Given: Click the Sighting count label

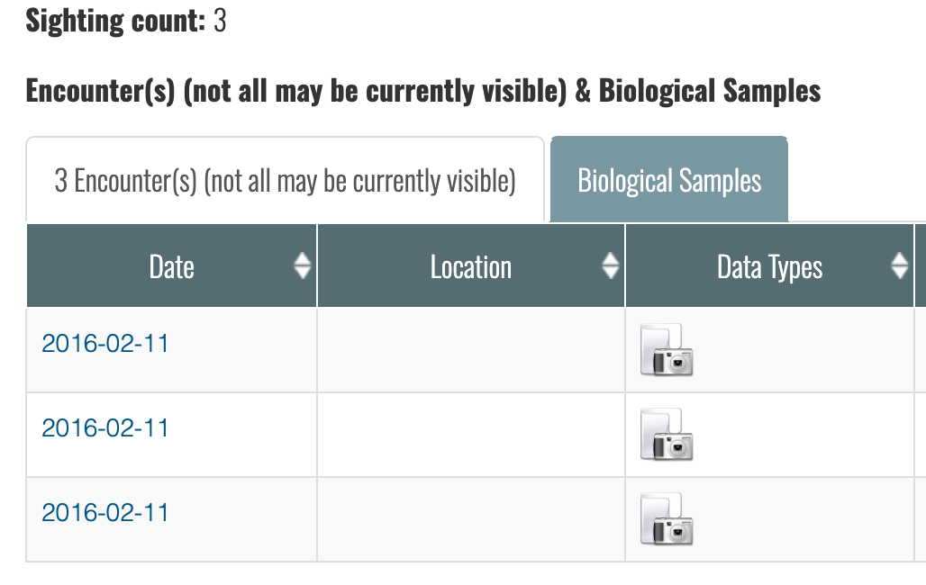Looking at the screenshot, I should [115, 21].
